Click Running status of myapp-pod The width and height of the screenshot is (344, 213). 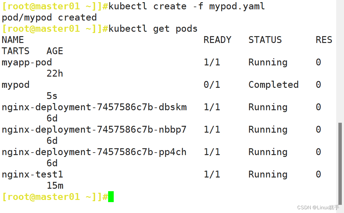268,63
